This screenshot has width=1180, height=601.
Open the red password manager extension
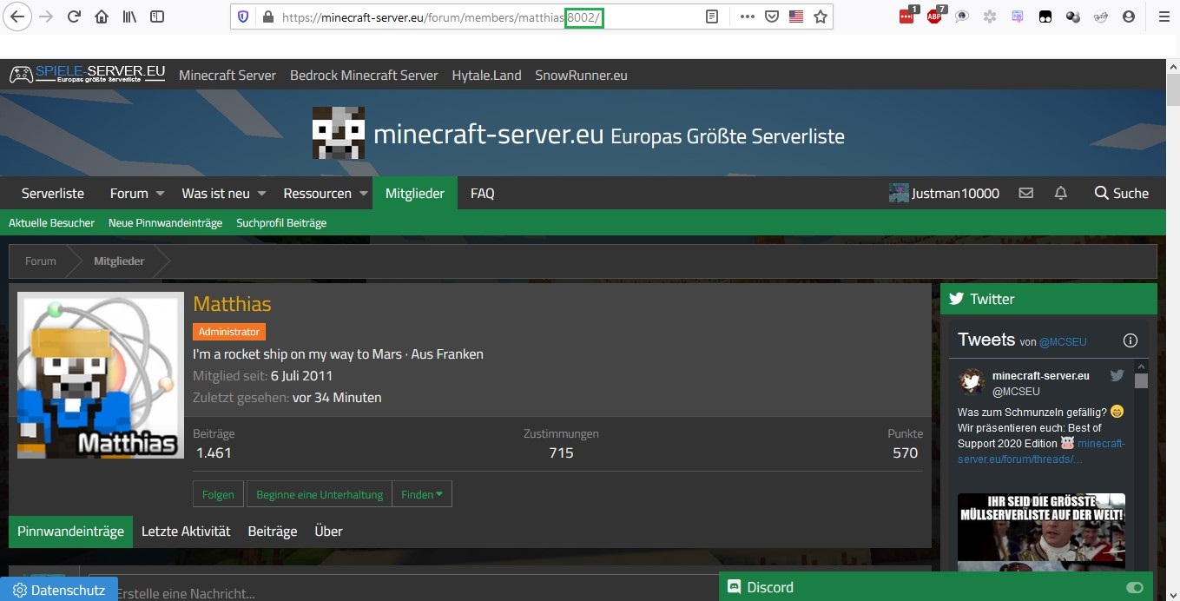pyautogui.click(x=907, y=15)
